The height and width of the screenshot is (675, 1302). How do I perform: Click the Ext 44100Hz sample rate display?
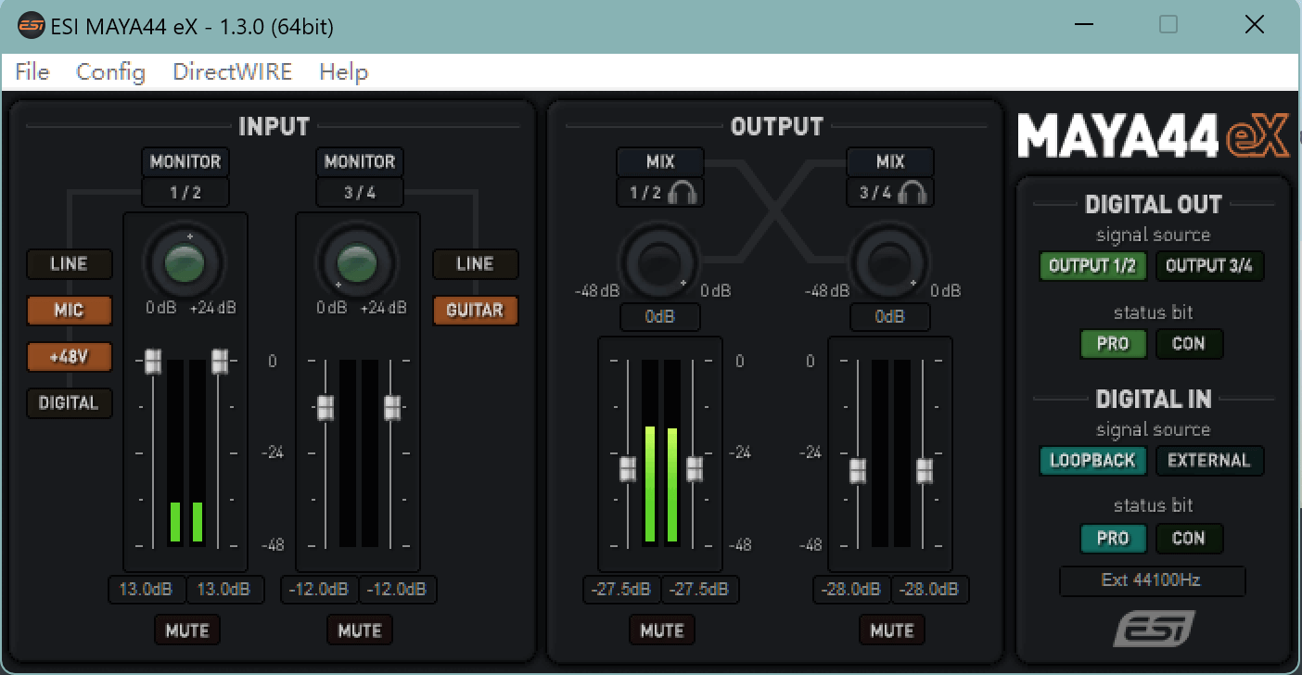click(x=1152, y=580)
